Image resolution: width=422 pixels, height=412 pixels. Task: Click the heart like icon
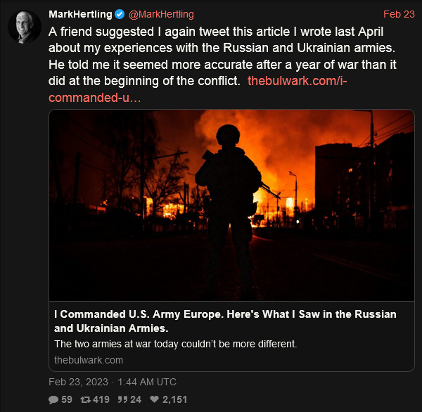154,399
